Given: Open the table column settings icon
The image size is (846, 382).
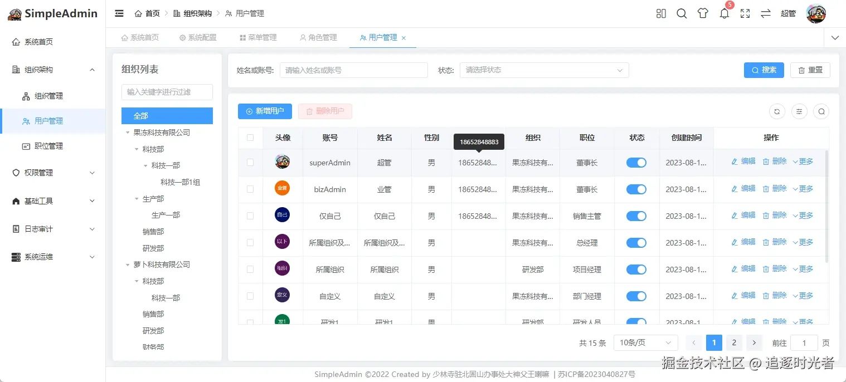Looking at the screenshot, I should click(799, 111).
